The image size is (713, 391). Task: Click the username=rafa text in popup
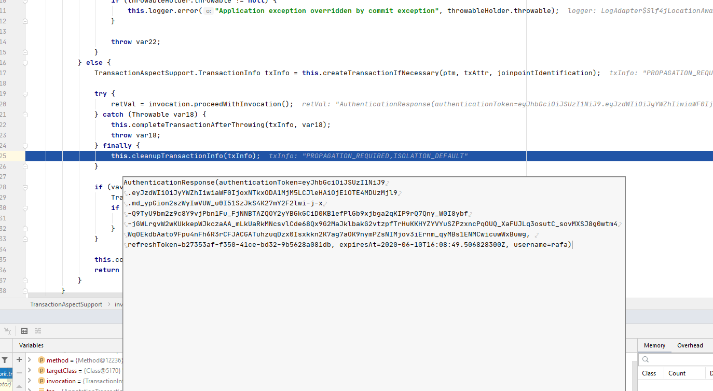point(542,245)
